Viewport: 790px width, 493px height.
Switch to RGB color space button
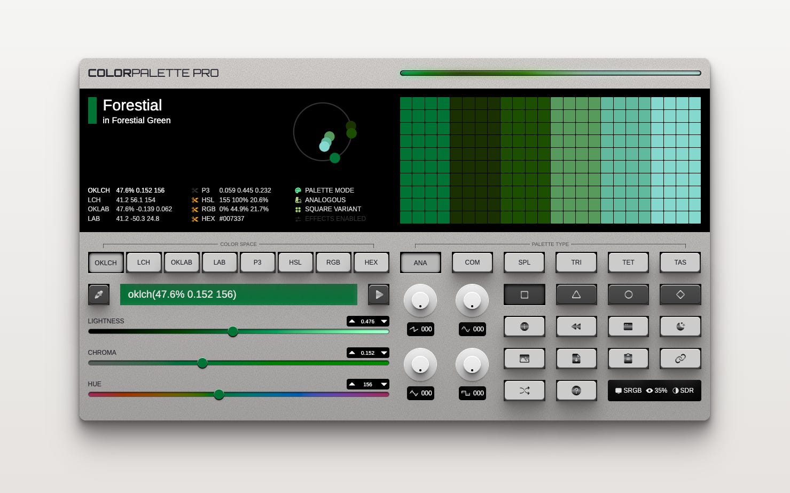(333, 263)
